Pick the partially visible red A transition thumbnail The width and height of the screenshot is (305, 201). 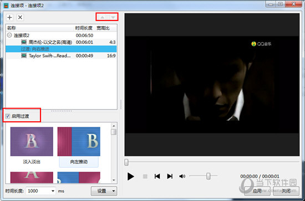click(32, 177)
